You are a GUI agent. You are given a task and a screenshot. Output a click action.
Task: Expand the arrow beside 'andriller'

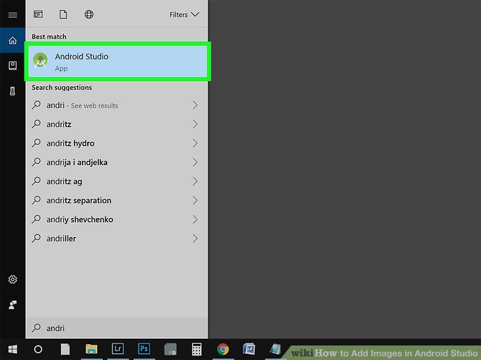pos(195,238)
